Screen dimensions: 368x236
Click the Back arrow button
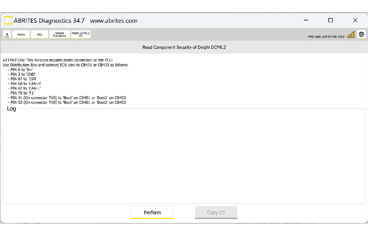click(x=7, y=35)
